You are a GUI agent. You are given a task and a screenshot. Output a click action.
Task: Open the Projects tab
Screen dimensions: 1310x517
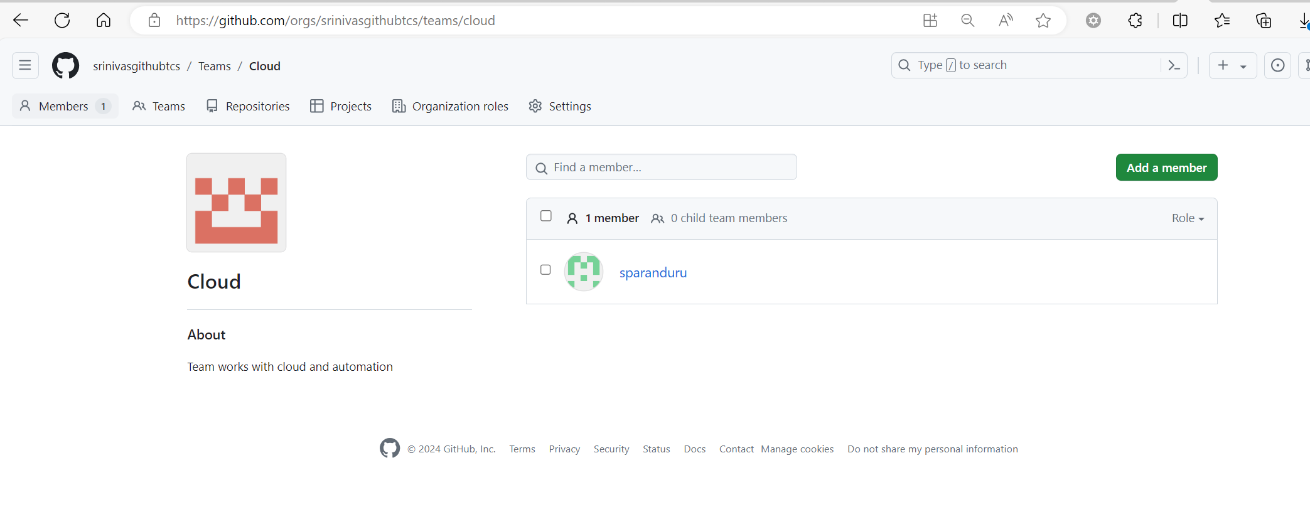coord(341,106)
